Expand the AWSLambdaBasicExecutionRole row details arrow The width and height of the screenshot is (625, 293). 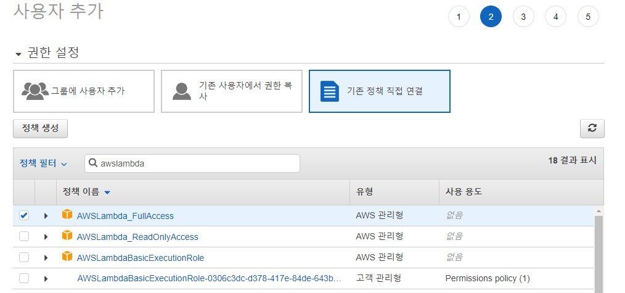46,258
